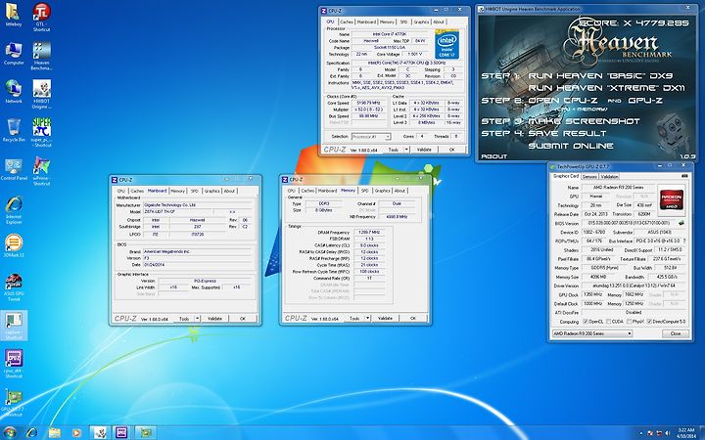Open CPU tab in Memory CPU-Z window
The width and height of the screenshot is (705, 440).
(292, 191)
